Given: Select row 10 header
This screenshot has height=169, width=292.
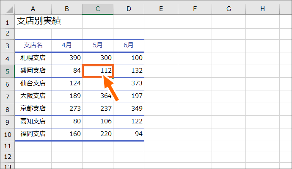Looking at the screenshot, I should point(8,134).
